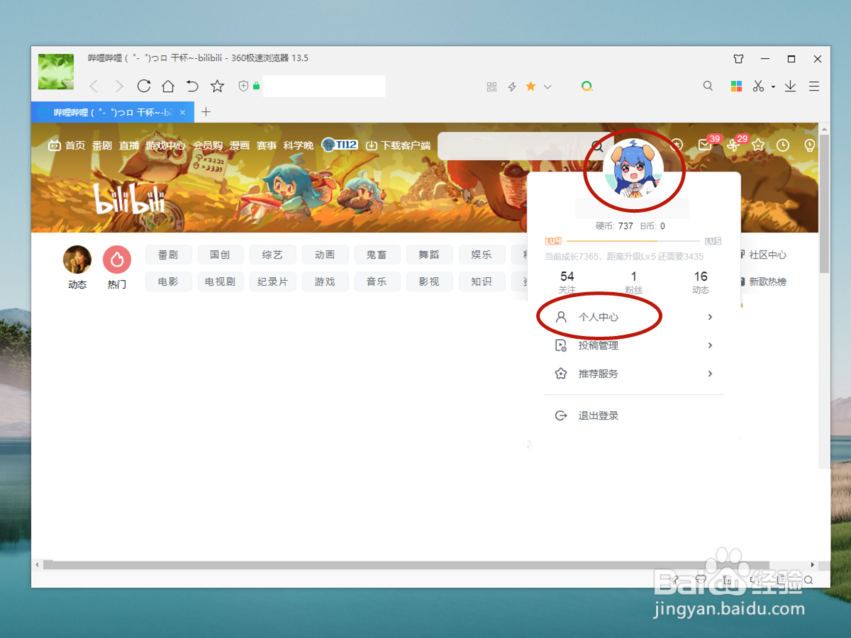Select the 综艺 category button
The height and width of the screenshot is (638, 851).
(272, 254)
